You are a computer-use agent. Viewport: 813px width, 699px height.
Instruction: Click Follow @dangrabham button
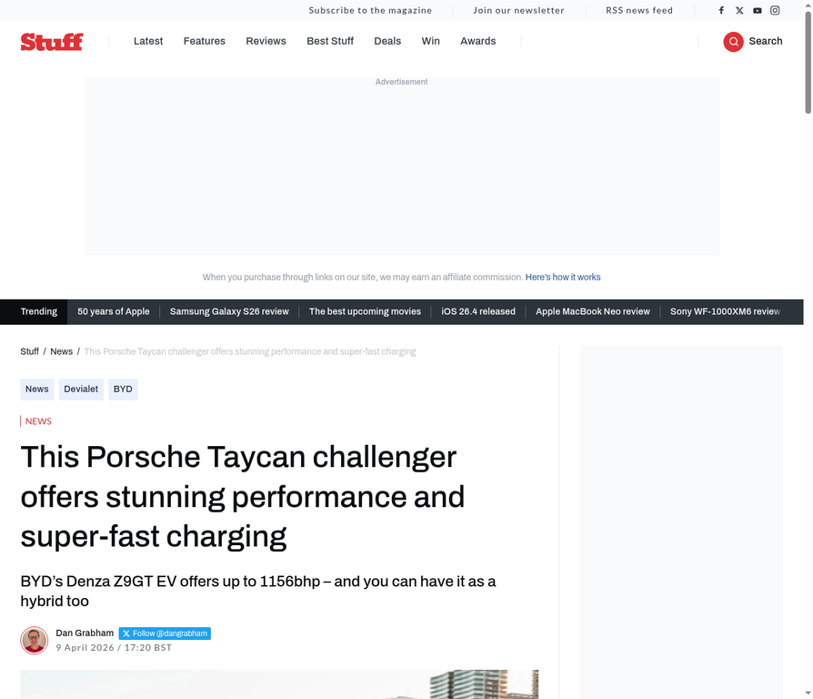click(165, 633)
